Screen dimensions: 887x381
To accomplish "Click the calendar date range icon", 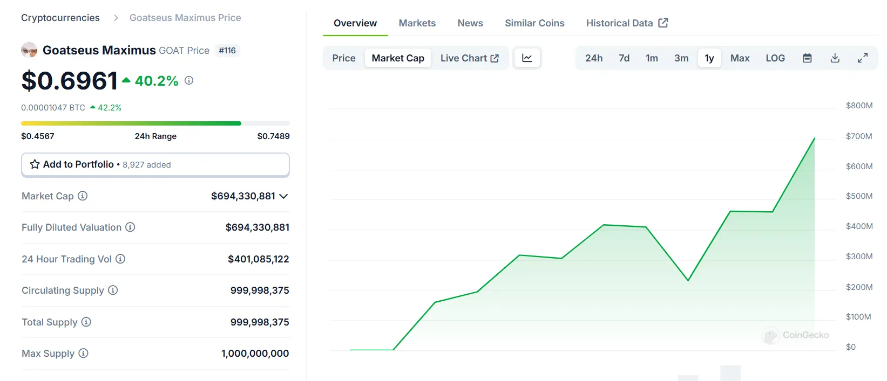I will 807,58.
